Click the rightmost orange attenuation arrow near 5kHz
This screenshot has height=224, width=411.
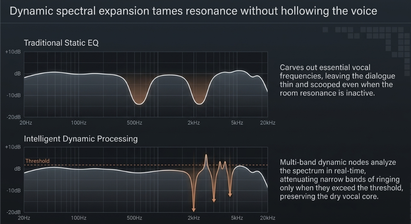[x=230, y=195]
